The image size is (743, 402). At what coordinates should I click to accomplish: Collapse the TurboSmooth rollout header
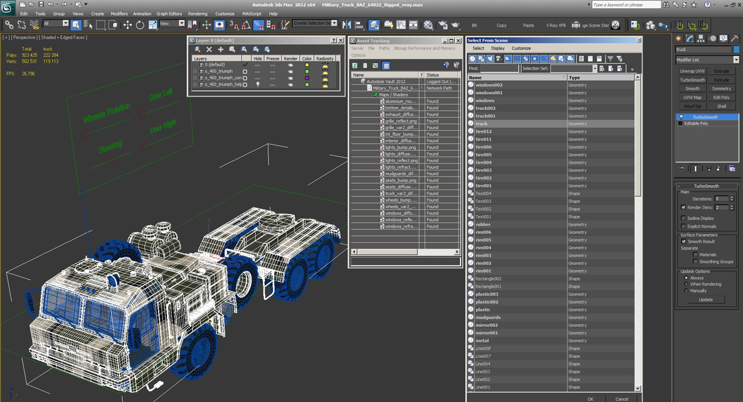(706, 186)
